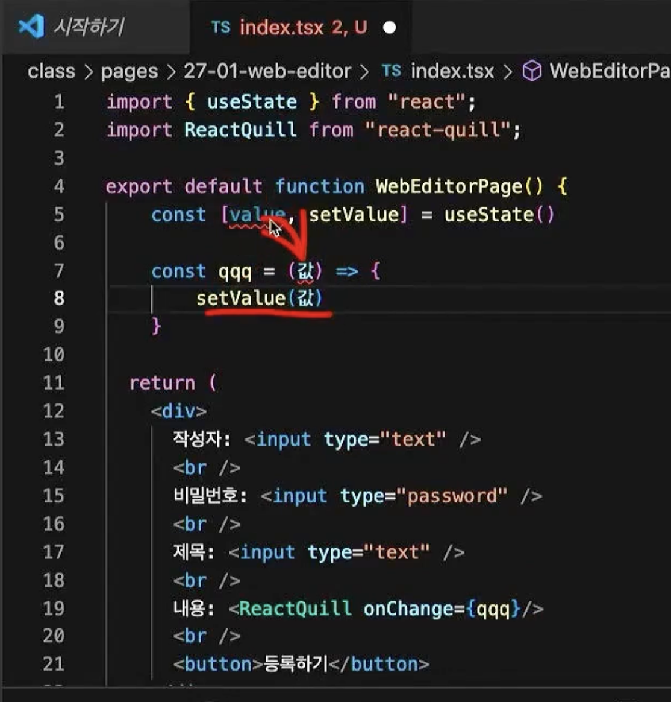Click the "react" string on line 1
This screenshot has height=702, width=671.
(x=426, y=102)
